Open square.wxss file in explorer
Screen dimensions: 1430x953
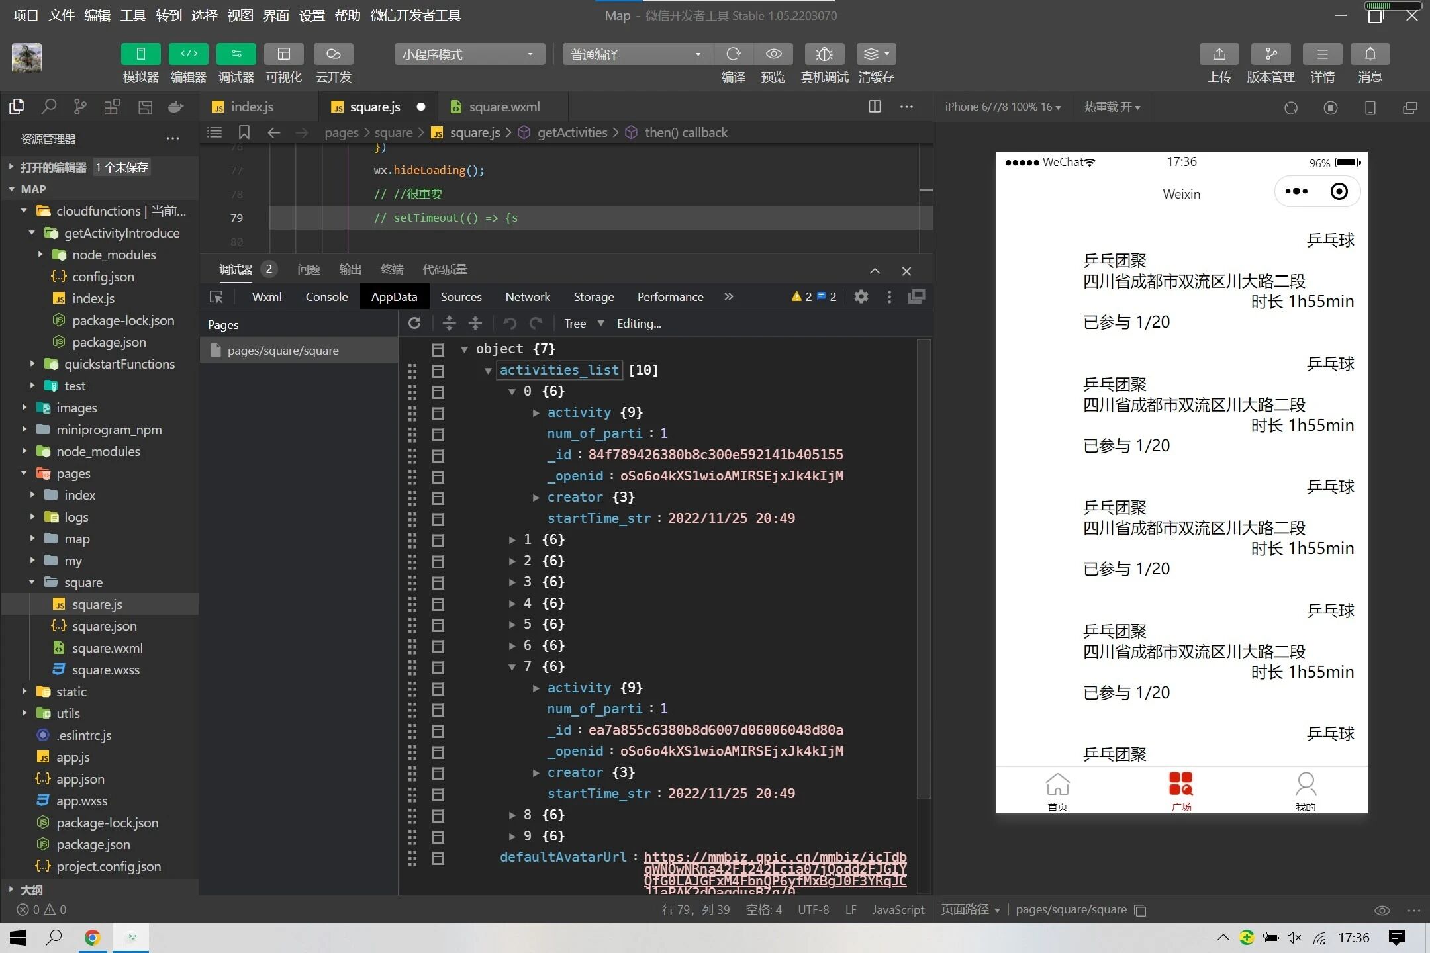(105, 670)
